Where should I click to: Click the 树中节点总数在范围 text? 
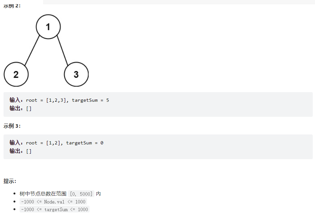(x=43, y=193)
